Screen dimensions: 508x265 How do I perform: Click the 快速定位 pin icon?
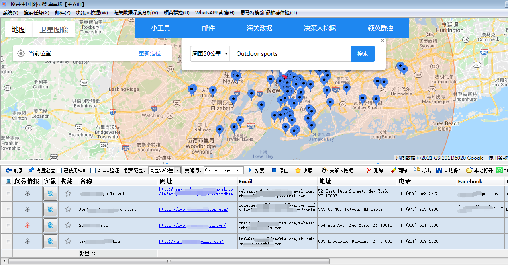coord(31,170)
